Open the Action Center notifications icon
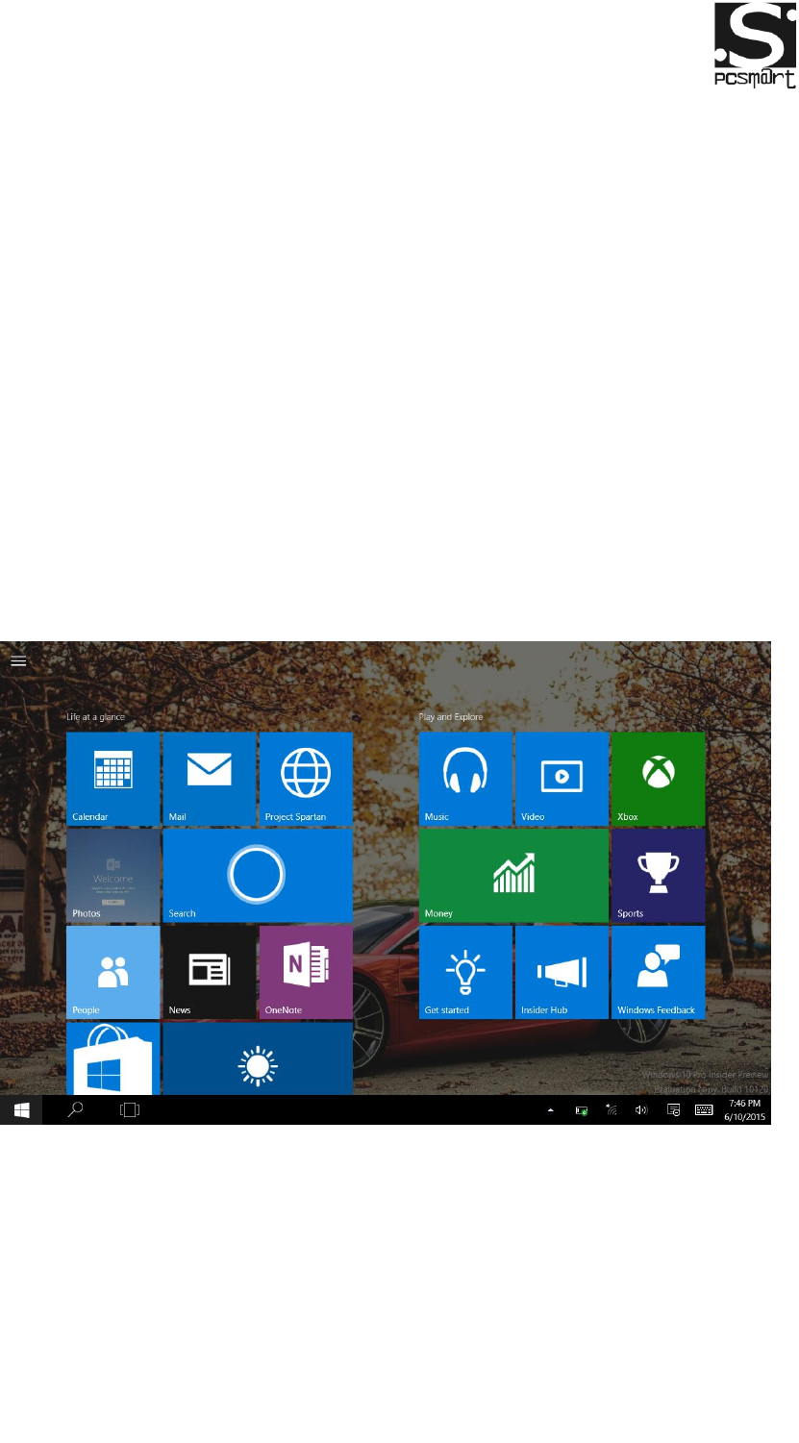The height and width of the screenshot is (1443, 799). pos(673,1110)
